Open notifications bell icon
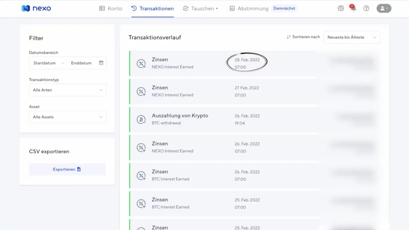 click(x=353, y=8)
